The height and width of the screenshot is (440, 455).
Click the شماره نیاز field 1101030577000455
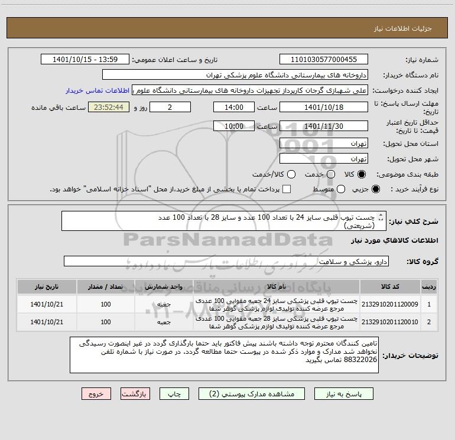[324, 60]
